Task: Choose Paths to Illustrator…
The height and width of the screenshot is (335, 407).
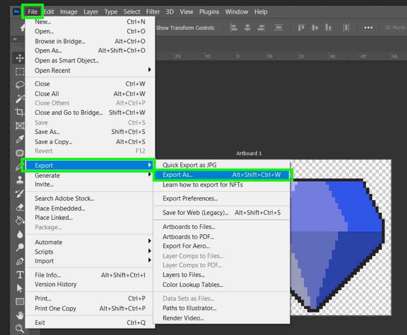Action: 222,308
